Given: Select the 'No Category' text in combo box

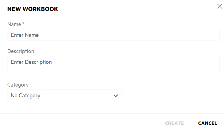Looking at the screenshot, I should [x=26, y=96].
